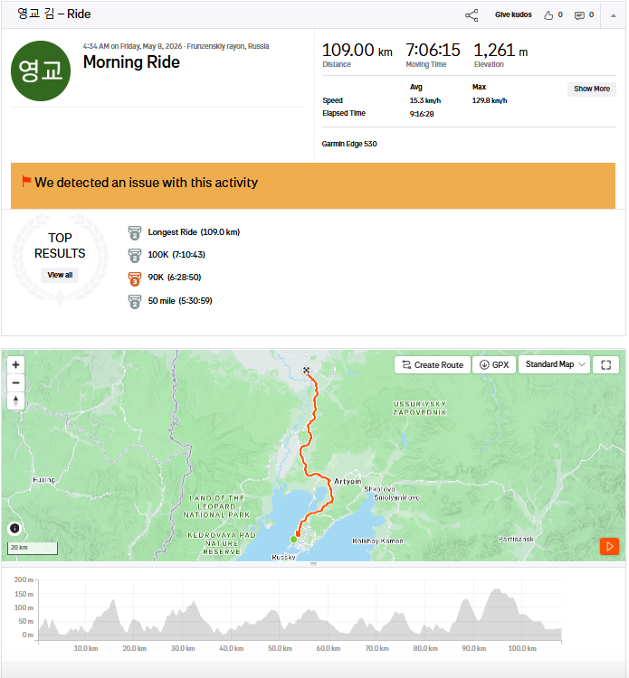
Task: Play the route flyover animation
Action: pos(609,546)
